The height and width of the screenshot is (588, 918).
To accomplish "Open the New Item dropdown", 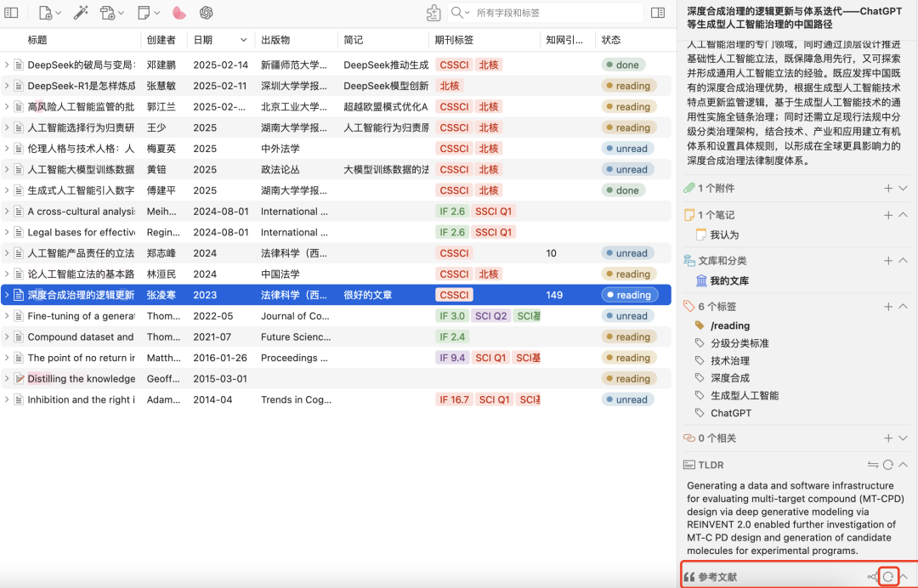I will [49, 12].
